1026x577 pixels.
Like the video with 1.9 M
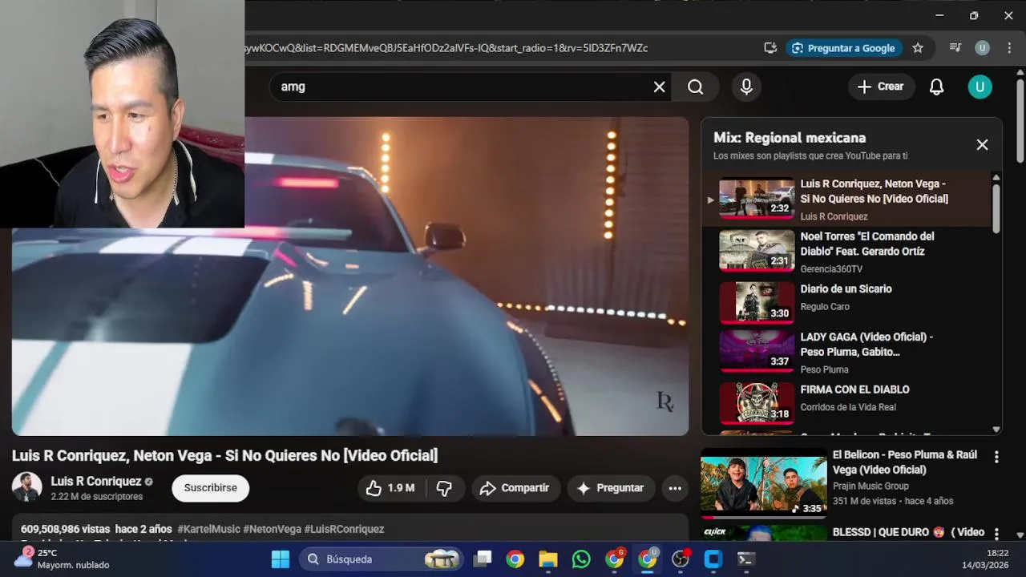click(x=390, y=488)
